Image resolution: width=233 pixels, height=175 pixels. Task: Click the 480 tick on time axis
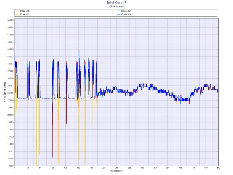(x=206, y=168)
